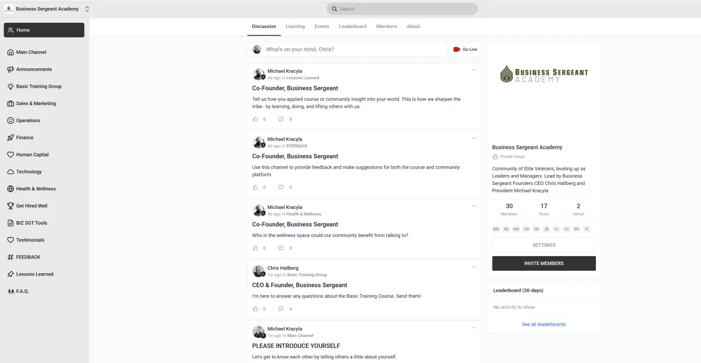Image resolution: width=701 pixels, height=363 pixels.
Task: Click the Announcements megaphone icon
Action: tap(11, 69)
